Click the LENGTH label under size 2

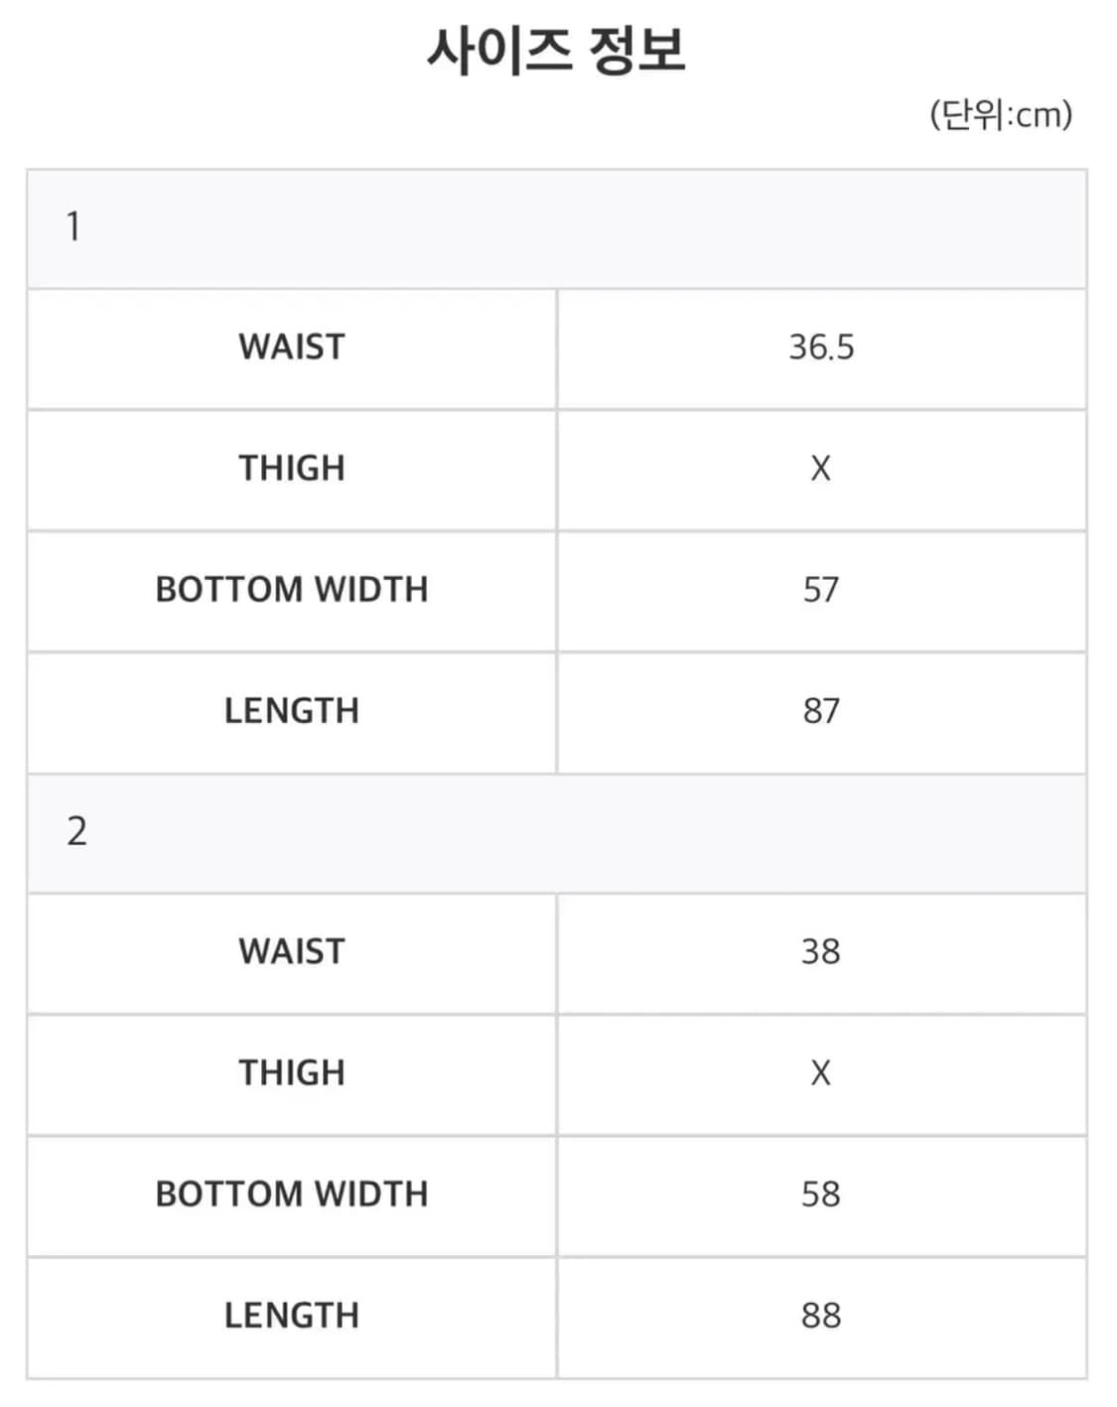pos(292,1316)
